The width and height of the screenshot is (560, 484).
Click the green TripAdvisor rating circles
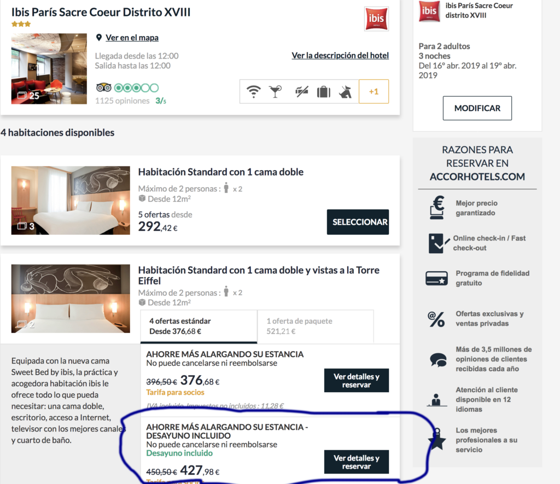[136, 88]
